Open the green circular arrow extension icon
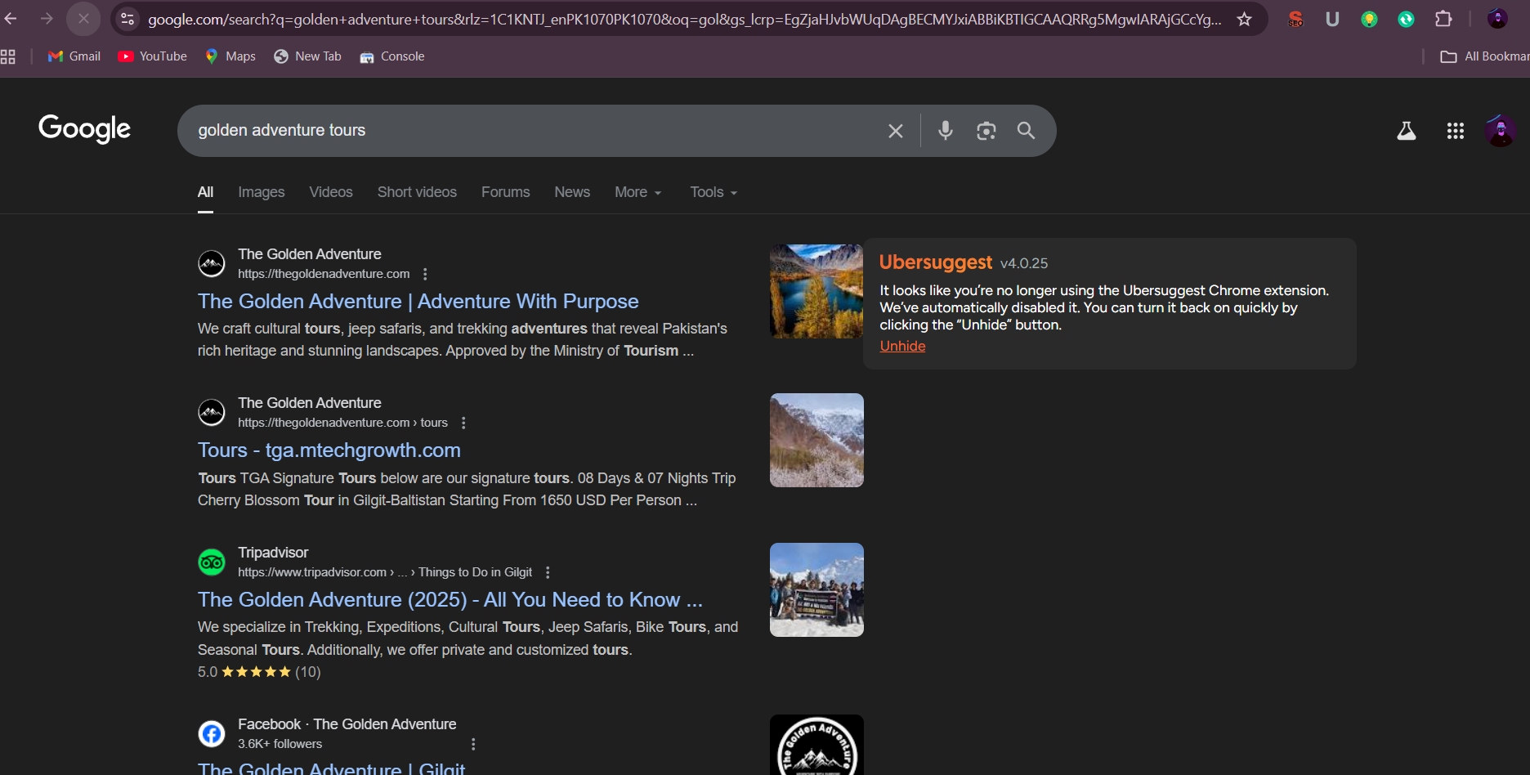 [1406, 19]
